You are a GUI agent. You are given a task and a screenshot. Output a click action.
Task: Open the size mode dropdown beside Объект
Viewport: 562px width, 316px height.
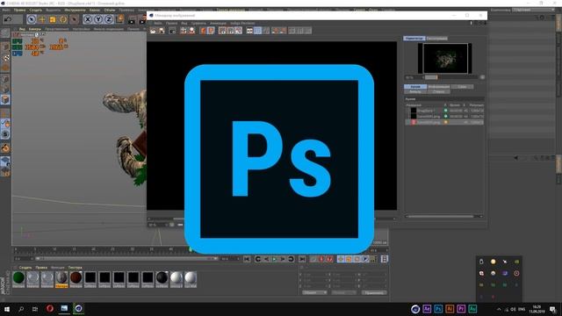coord(343,292)
